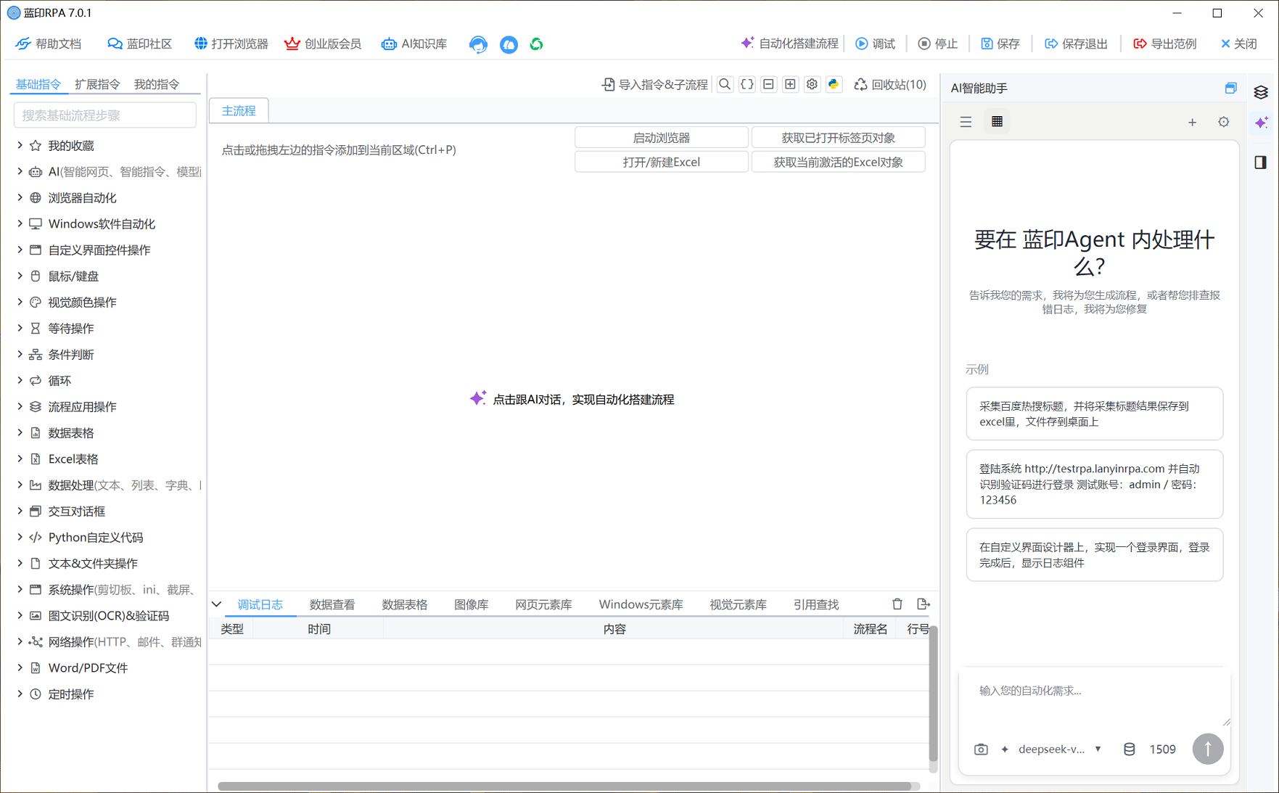Switch AI assistant to grid view
The image size is (1279, 793).
pyautogui.click(x=997, y=122)
